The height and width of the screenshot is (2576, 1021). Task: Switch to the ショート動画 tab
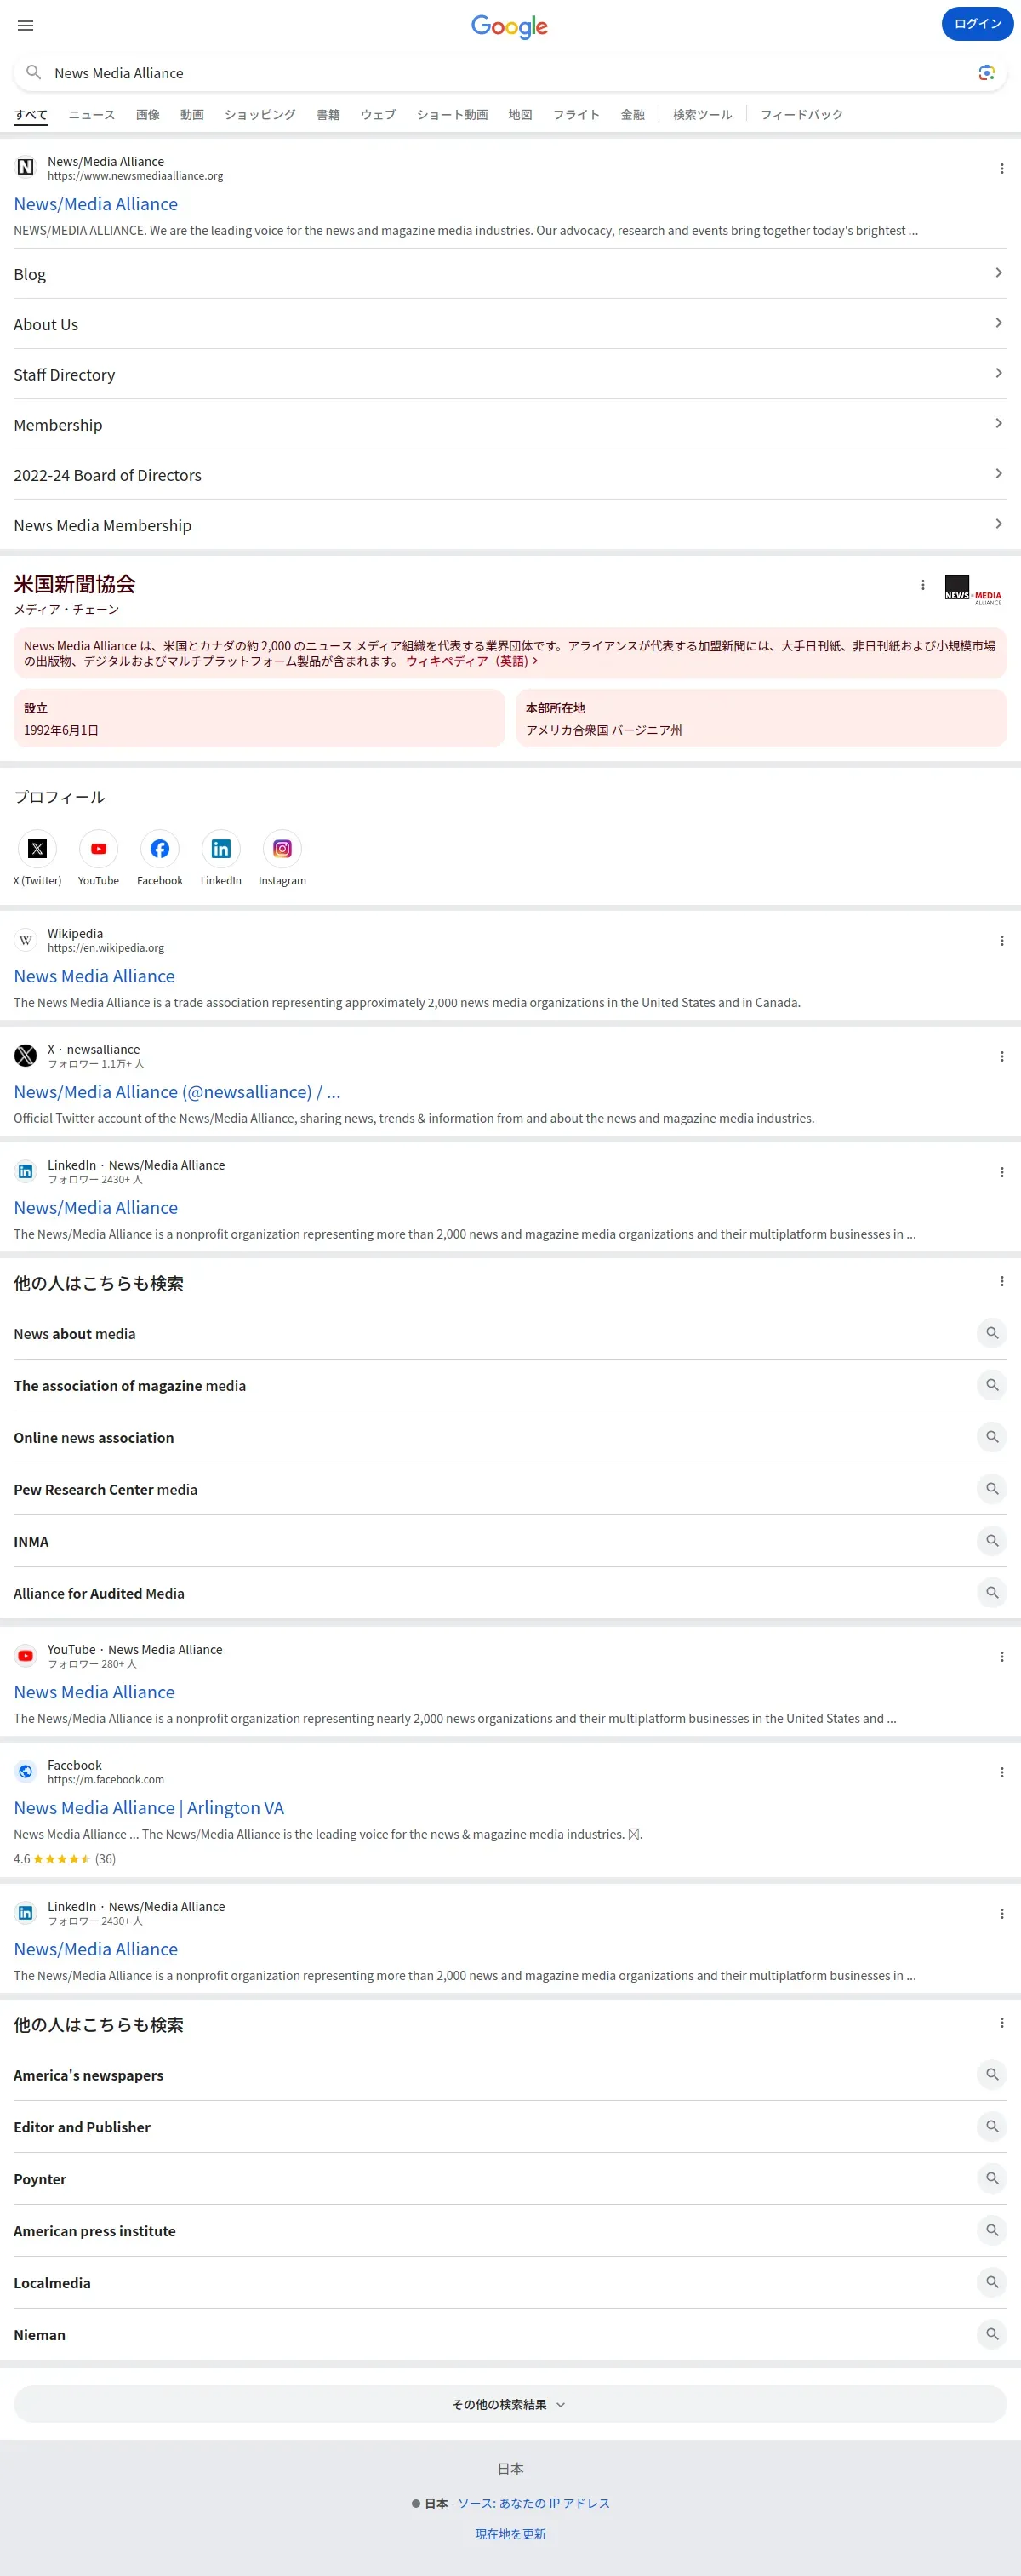(453, 115)
